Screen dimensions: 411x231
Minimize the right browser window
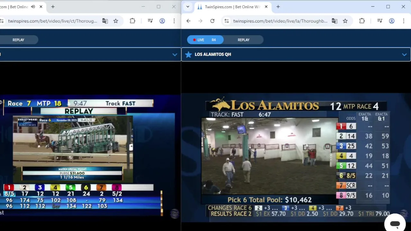coord(373,7)
